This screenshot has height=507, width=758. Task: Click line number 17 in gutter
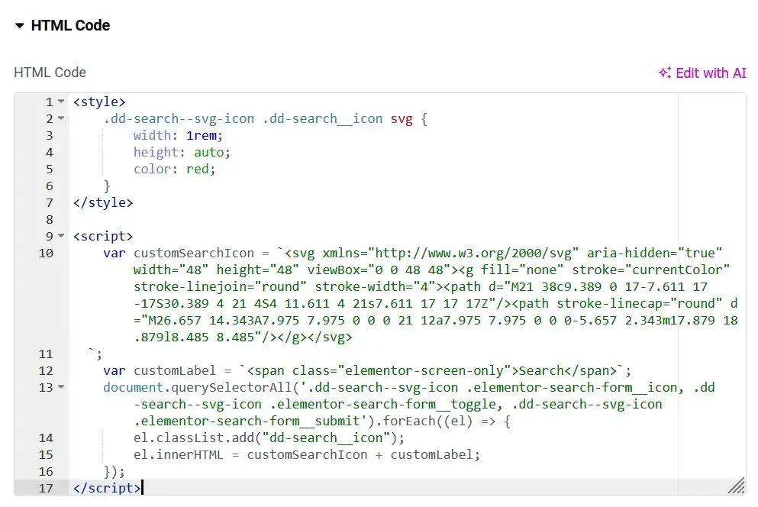(x=46, y=488)
